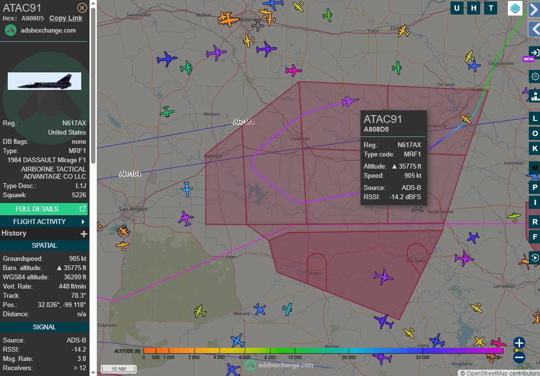Screen dimensions: 540x376
Task: Click the Mirage F1 aircraft photo thumbnail
Action: (x=44, y=81)
